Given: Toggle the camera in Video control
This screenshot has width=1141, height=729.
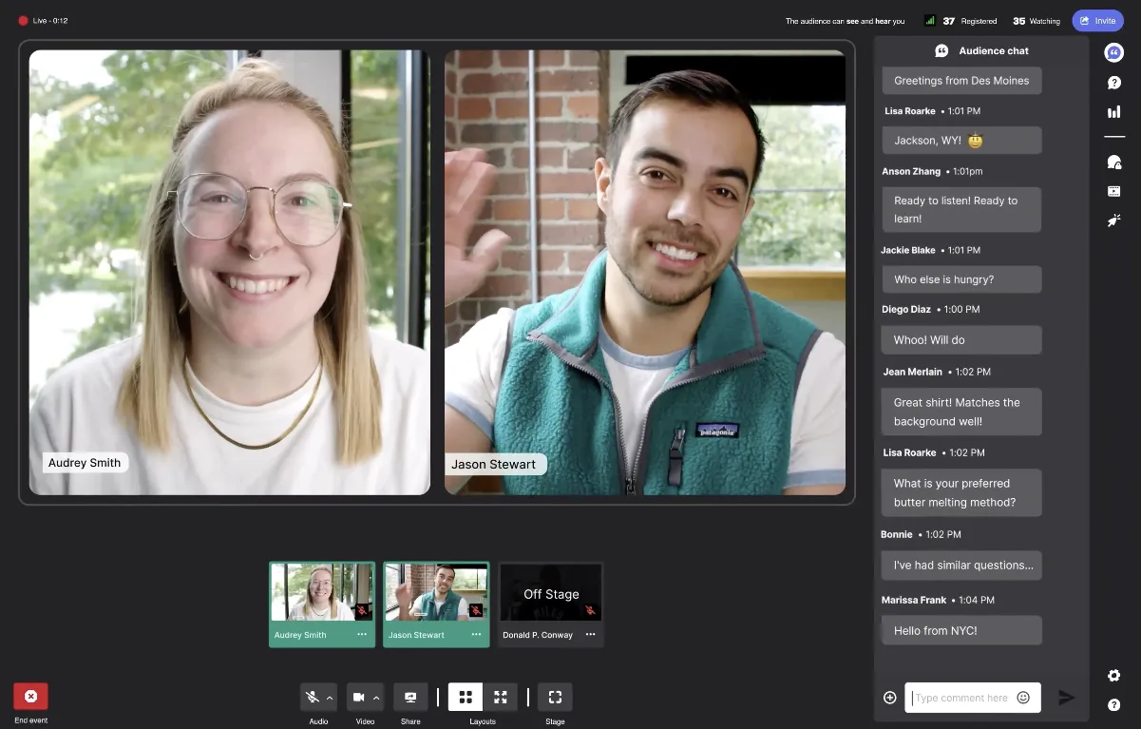Looking at the screenshot, I should click(358, 697).
